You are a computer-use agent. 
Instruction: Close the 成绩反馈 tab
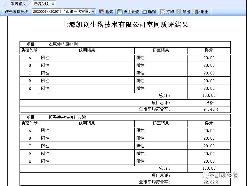coord(53,4)
